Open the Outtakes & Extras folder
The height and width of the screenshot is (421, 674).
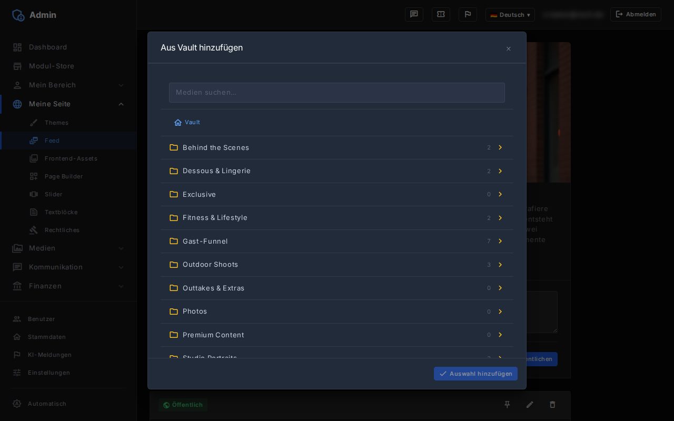(337, 288)
